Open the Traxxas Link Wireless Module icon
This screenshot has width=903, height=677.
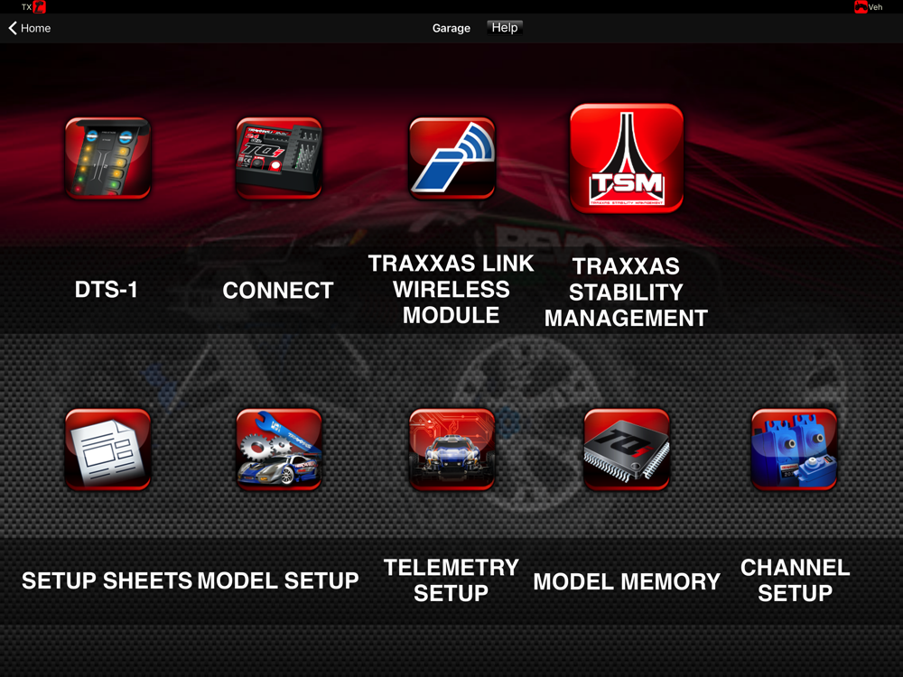coord(452,158)
